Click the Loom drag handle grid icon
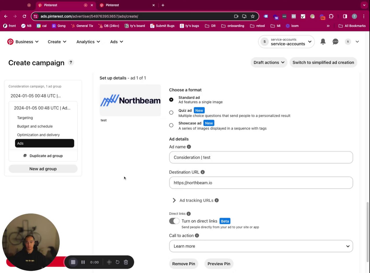The width and height of the screenshot is (370, 273). (x=109, y=262)
